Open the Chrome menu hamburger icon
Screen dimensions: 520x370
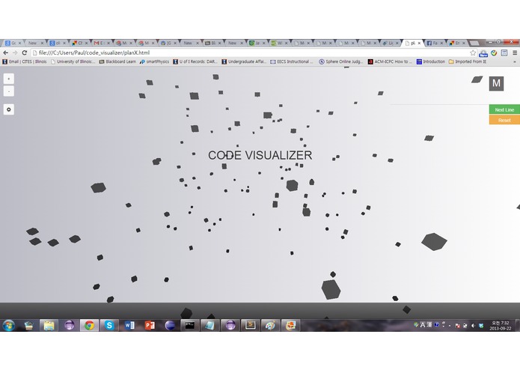click(x=515, y=52)
